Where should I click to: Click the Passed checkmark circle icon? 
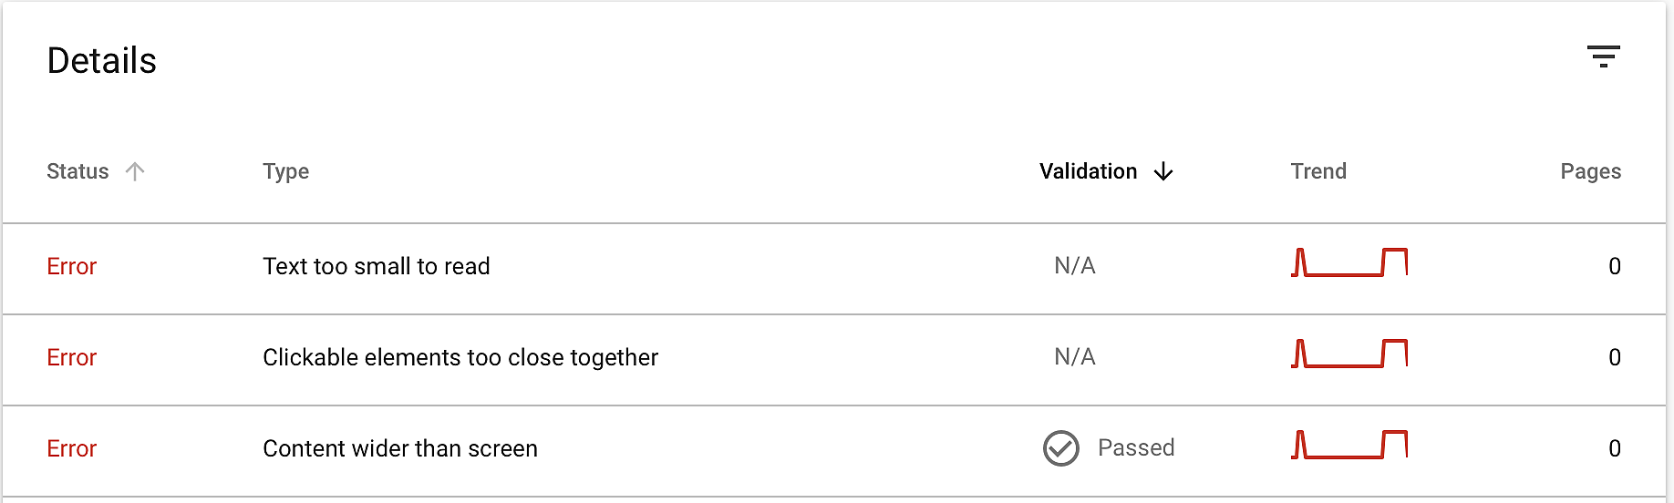1061,448
